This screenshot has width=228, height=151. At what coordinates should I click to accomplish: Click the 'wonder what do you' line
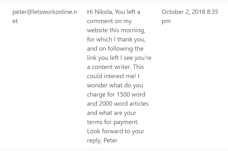(x=115, y=85)
